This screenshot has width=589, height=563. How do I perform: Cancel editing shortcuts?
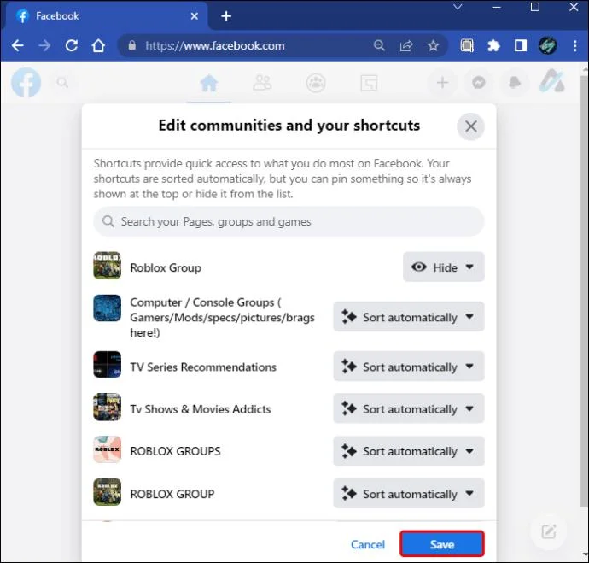[368, 544]
